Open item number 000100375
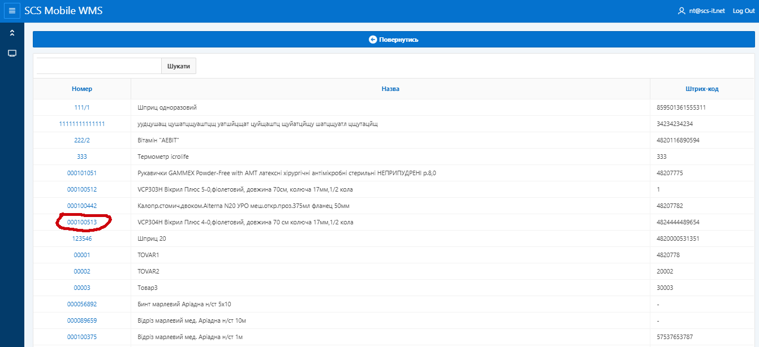The image size is (759, 347). pyautogui.click(x=82, y=337)
